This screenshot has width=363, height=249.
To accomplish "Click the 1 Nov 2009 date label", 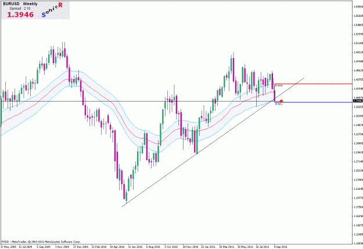I will 62,247.
